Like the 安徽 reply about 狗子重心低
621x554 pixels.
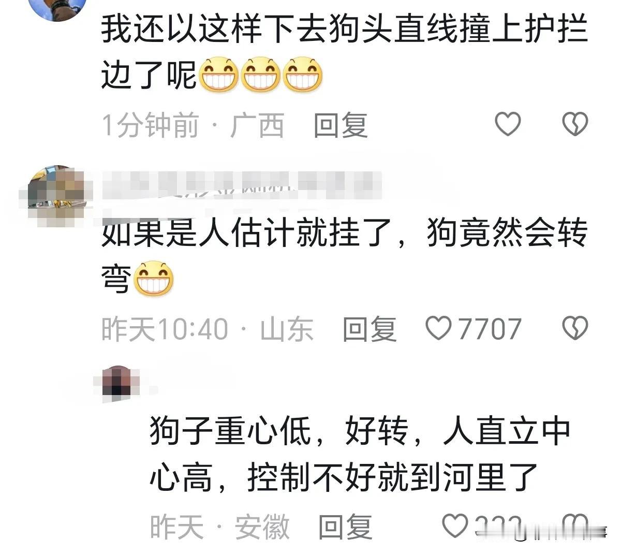[x=455, y=526]
